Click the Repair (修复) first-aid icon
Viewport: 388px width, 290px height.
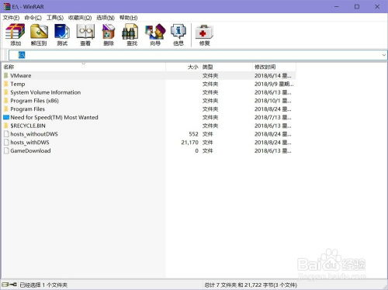pyautogui.click(x=204, y=35)
